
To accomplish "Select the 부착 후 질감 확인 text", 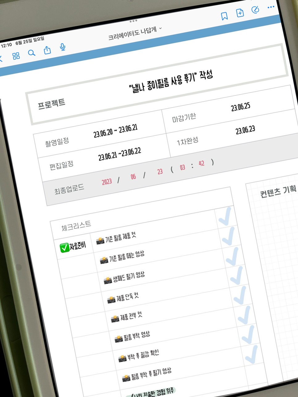I will 143,355.
